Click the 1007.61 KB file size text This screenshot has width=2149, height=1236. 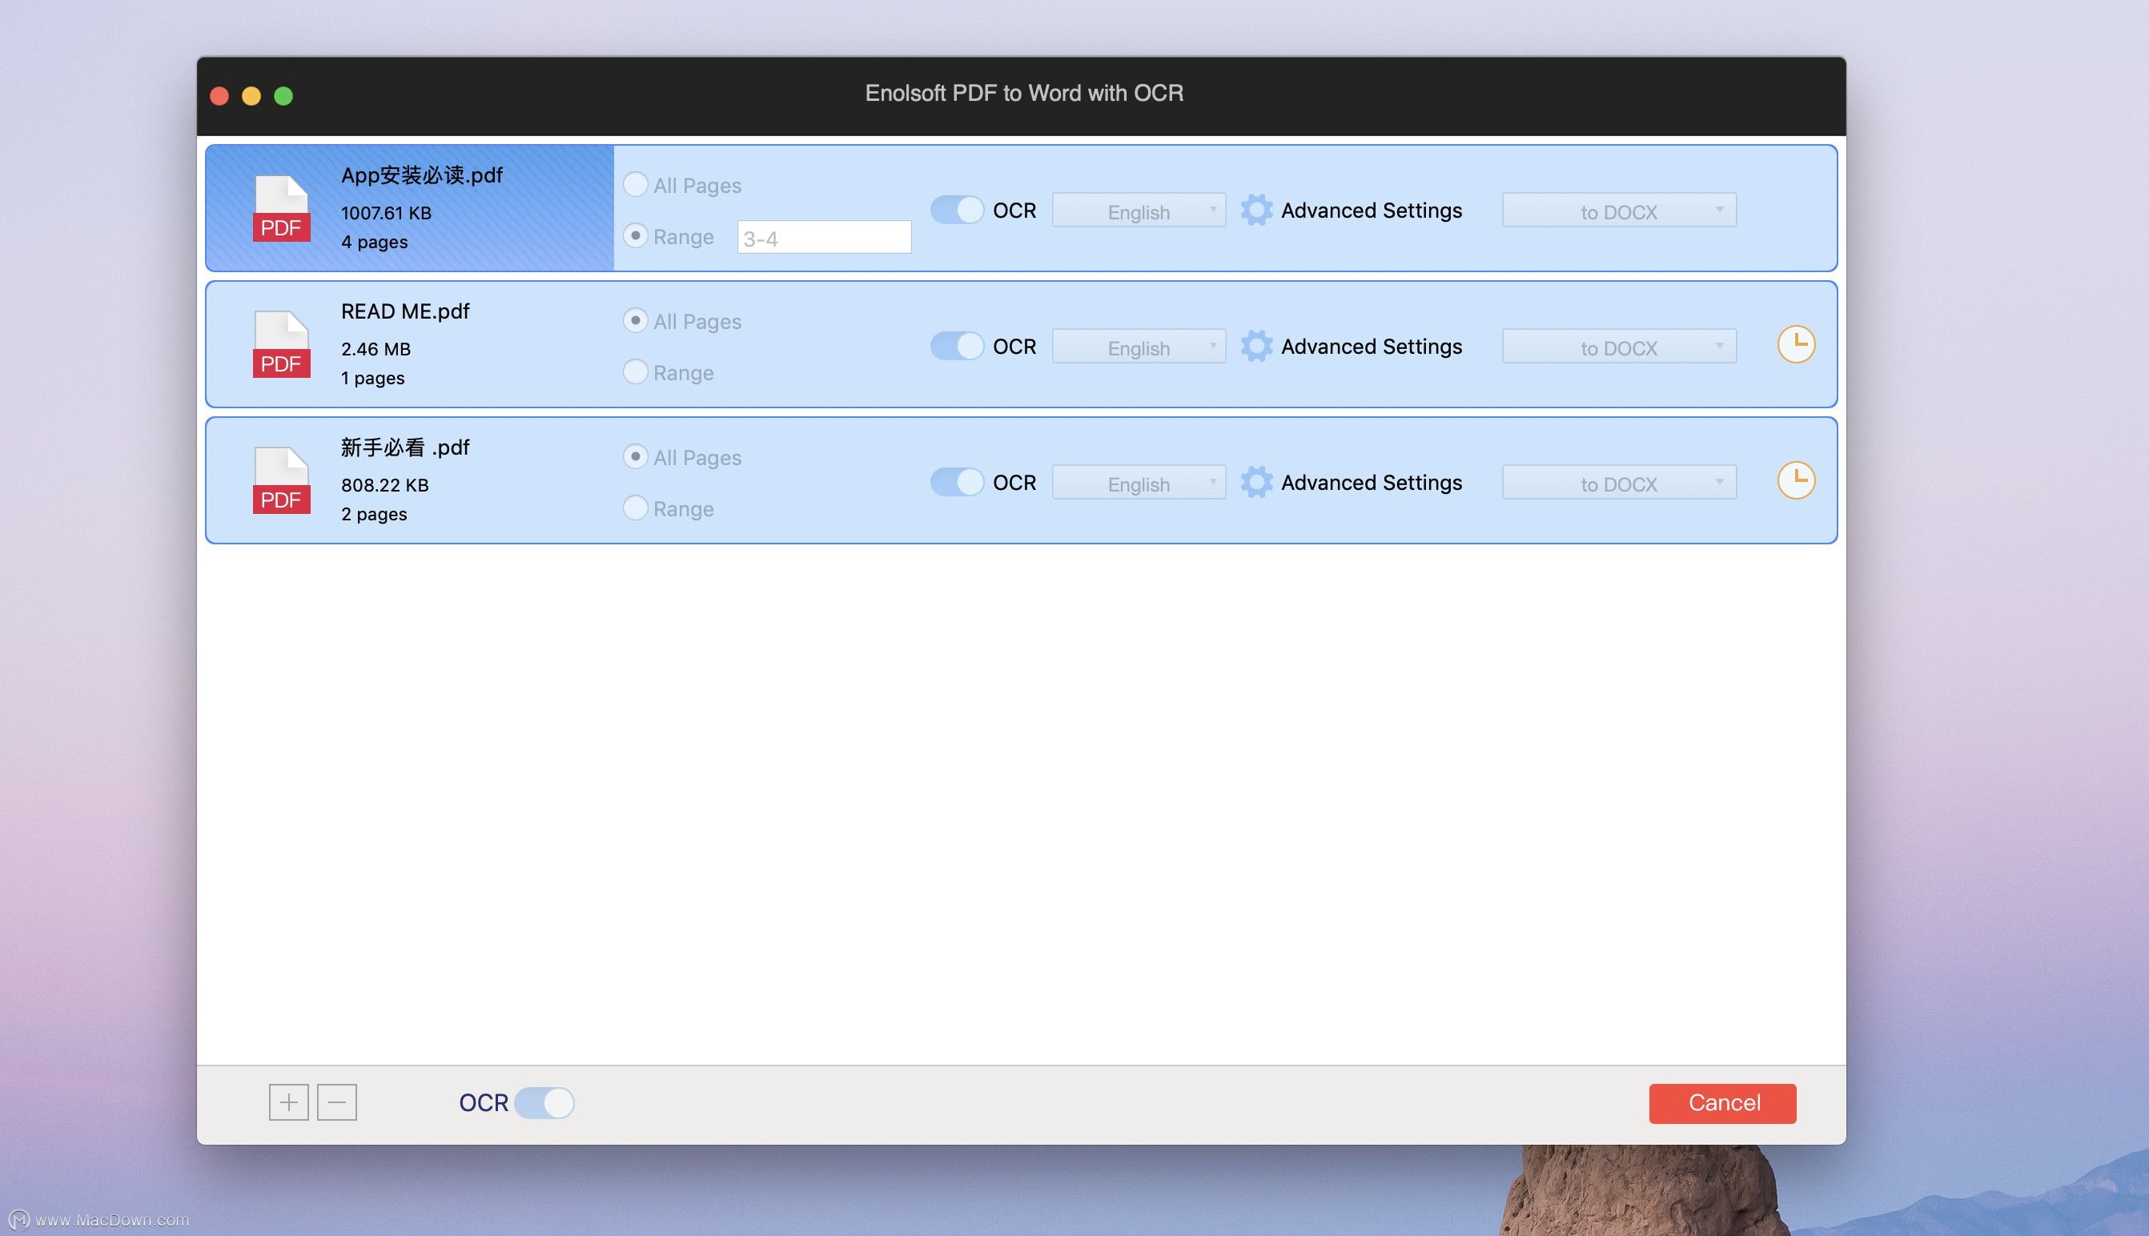[387, 212]
